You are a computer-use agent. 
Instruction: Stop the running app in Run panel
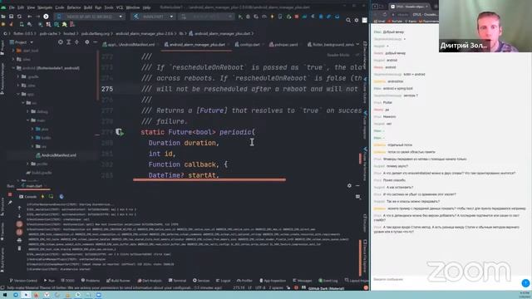click(10, 194)
